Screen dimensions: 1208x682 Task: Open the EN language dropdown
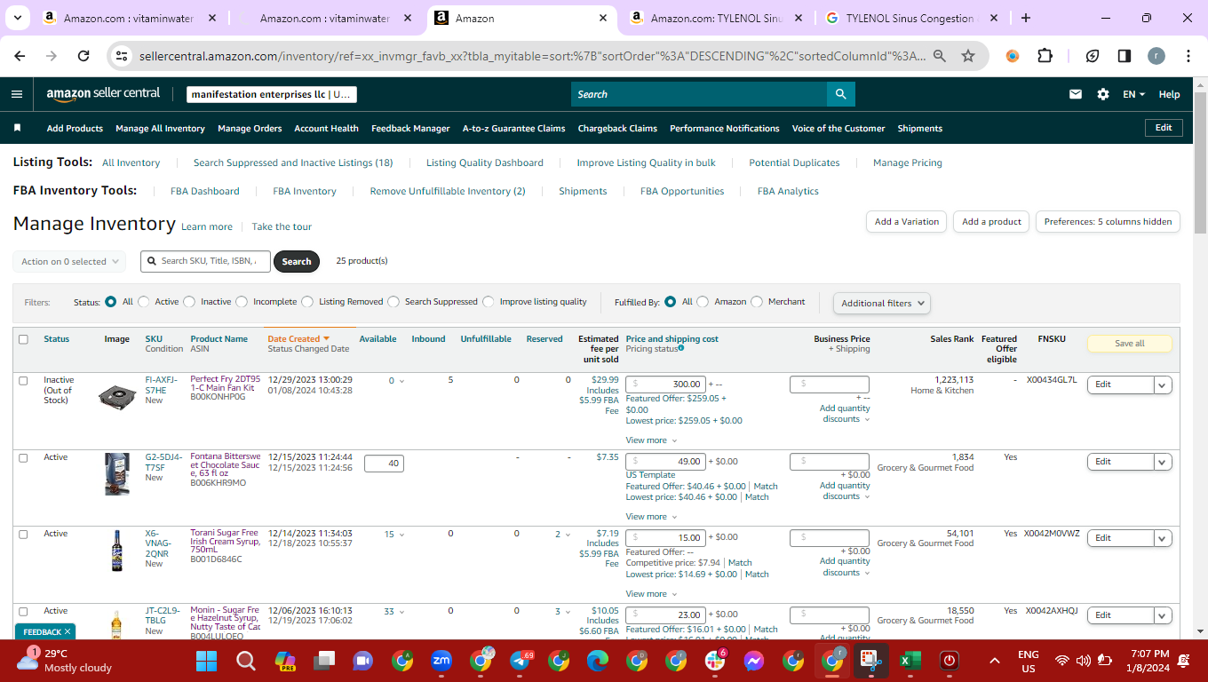[x=1134, y=94]
